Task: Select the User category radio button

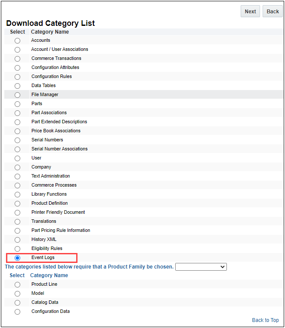Action: [17, 158]
